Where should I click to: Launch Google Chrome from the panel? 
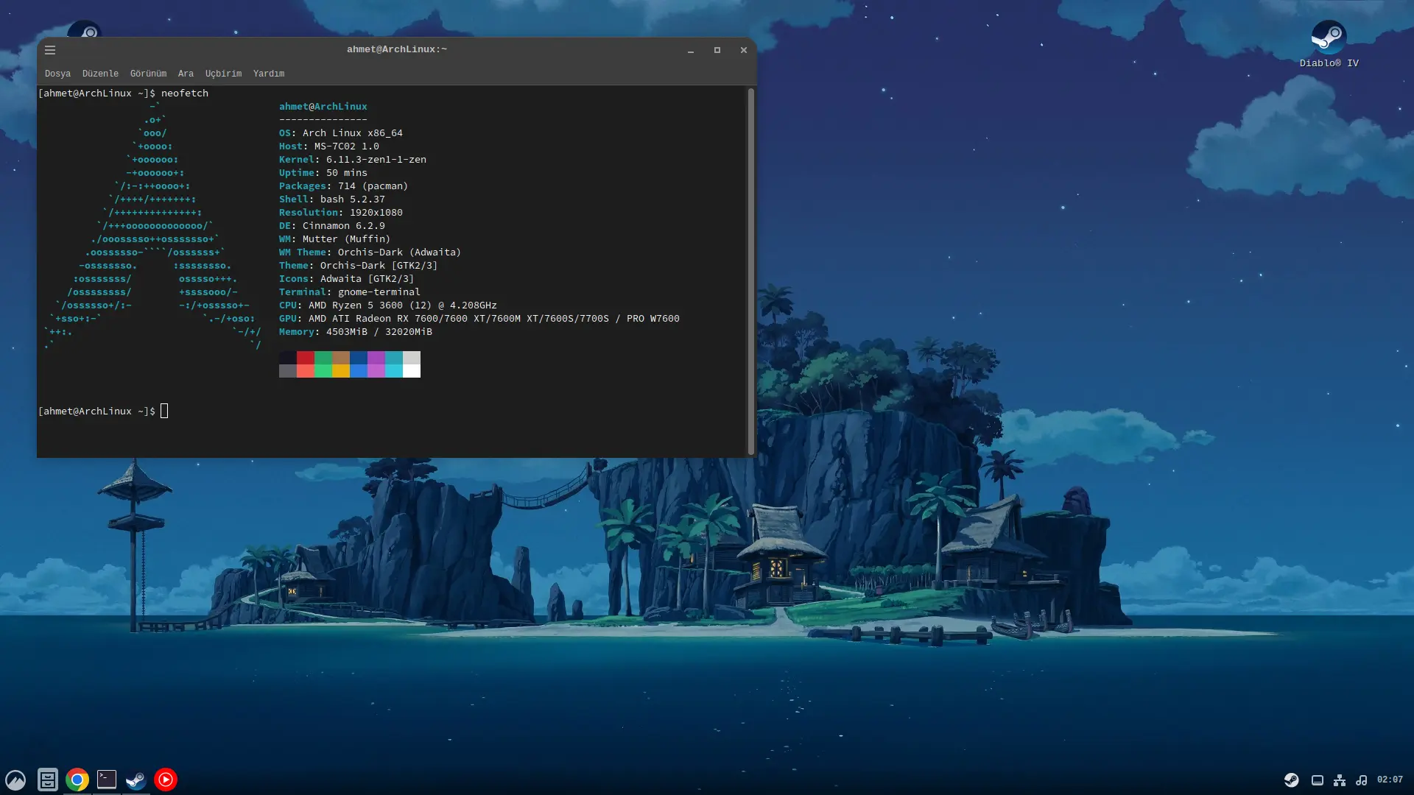tap(77, 780)
